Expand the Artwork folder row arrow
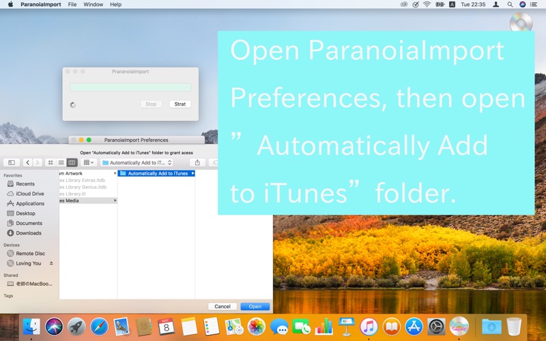Viewport: 546px width, 341px height. coord(115,173)
